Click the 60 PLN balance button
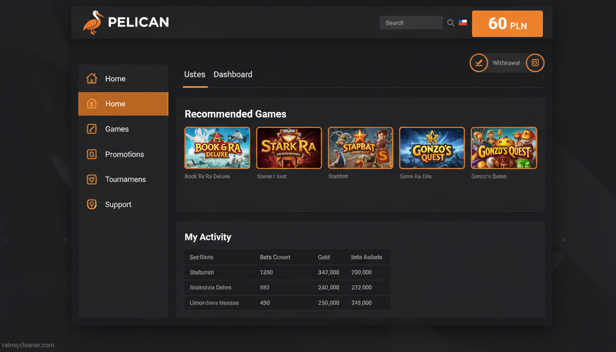616x352 pixels. tap(507, 23)
